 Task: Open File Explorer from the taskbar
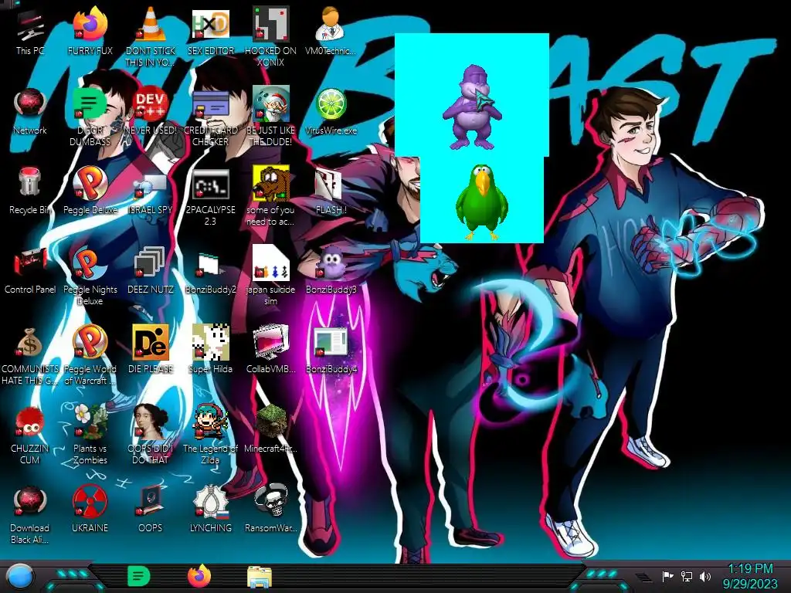click(x=260, y=577)
